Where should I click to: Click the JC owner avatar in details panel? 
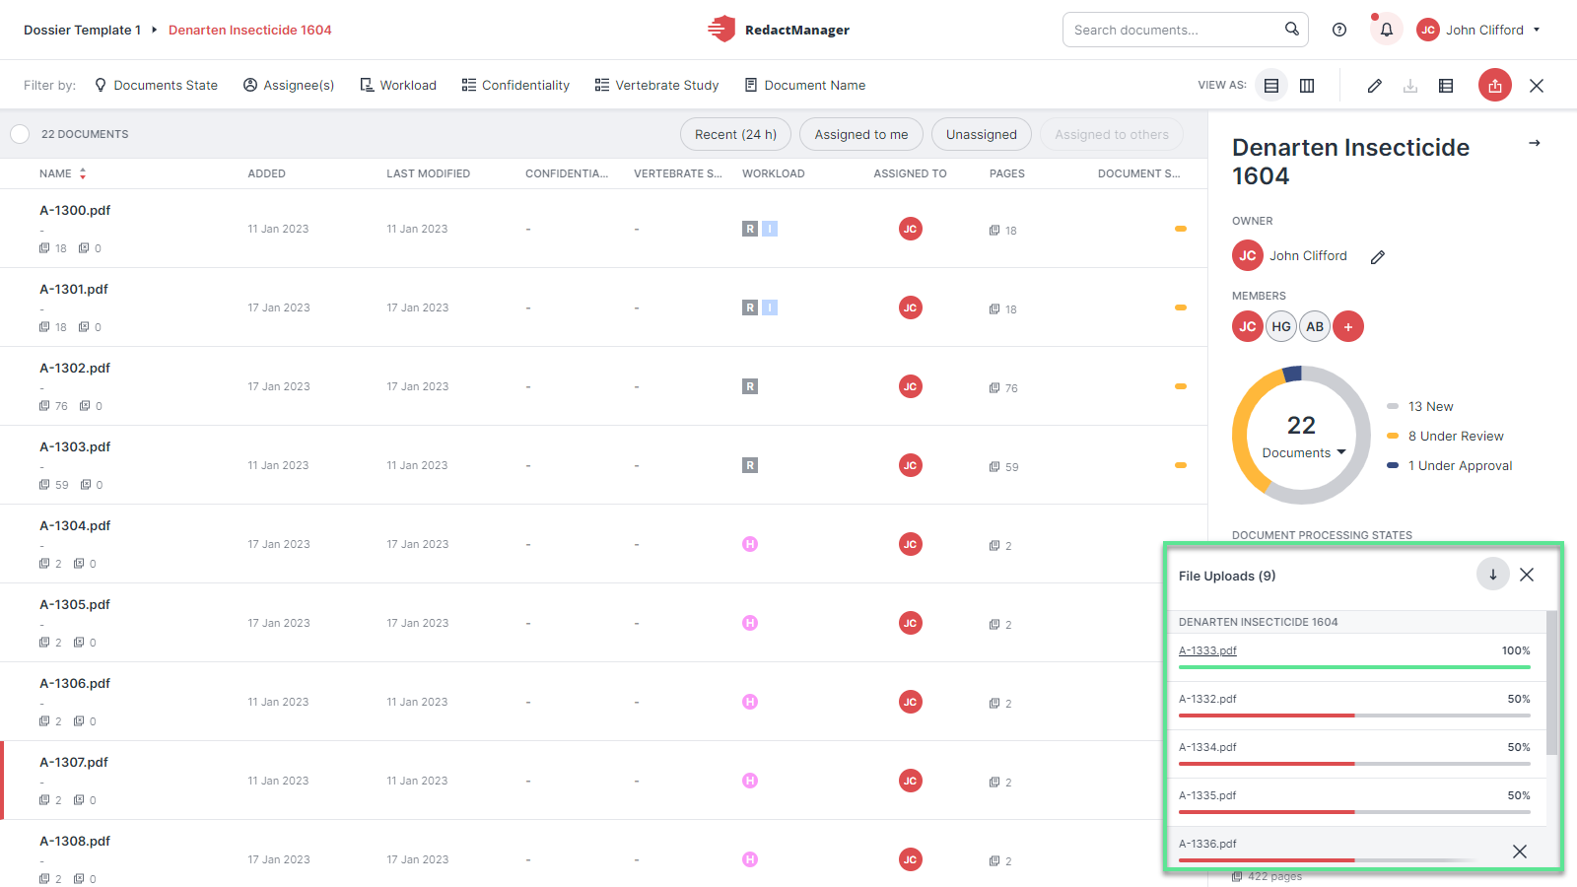coord(1248,255)
